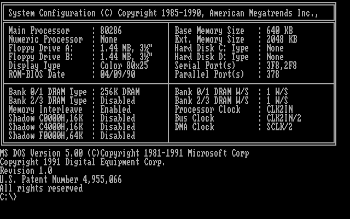Select the Shadow F0000H,64K label
Screen dimensions: 350x219
click(45, 136)
